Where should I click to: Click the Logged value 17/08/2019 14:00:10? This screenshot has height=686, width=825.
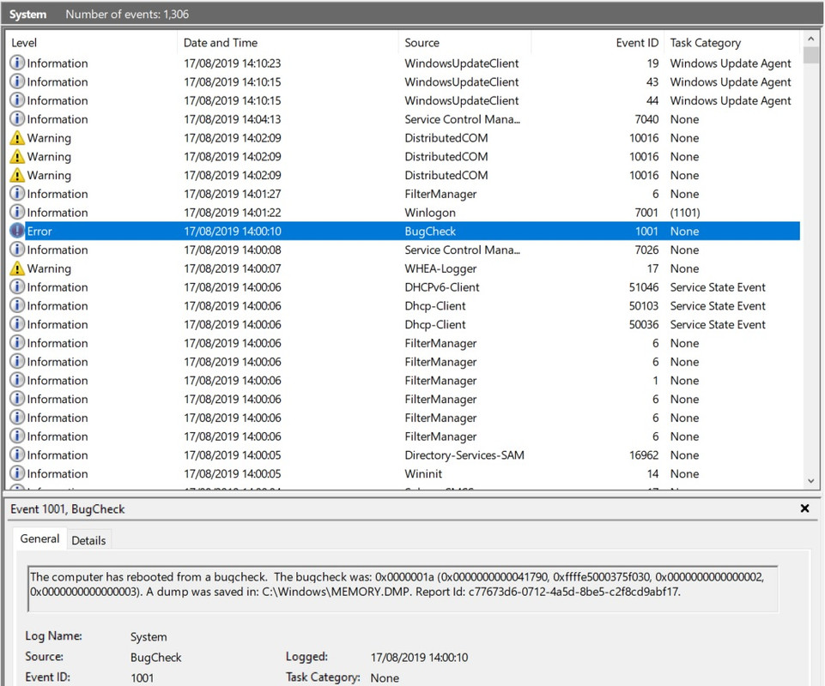click(x=419, y=657)
